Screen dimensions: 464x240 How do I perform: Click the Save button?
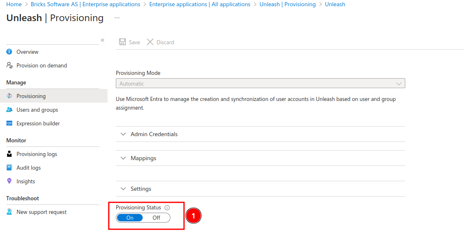click(x=129, y=42)
